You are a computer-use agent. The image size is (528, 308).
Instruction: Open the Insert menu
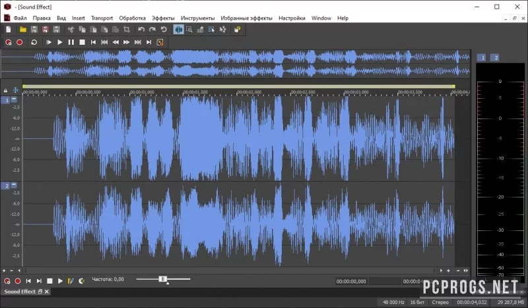click(x=78, y=18)
